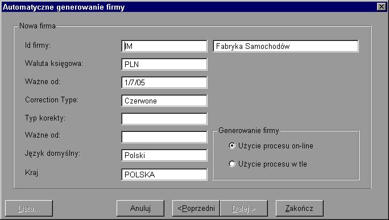Click the Ważne od field showing 1/7/05

click(x=164, y=82)
